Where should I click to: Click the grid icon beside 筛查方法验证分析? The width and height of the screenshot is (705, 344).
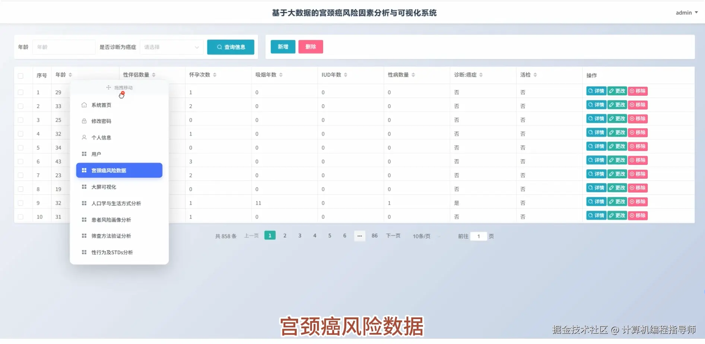tap(84, 236)
